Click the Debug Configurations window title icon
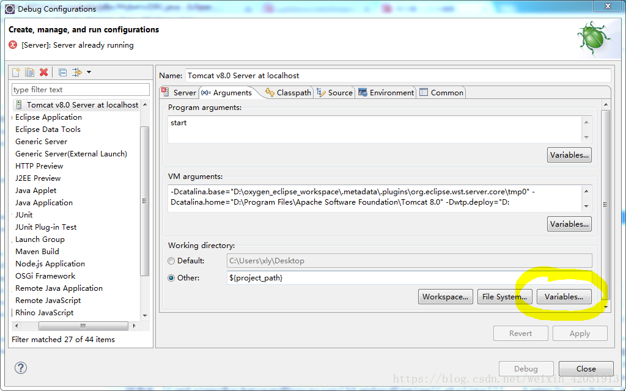This screenshot has height=391, width=626. point(10,9)
